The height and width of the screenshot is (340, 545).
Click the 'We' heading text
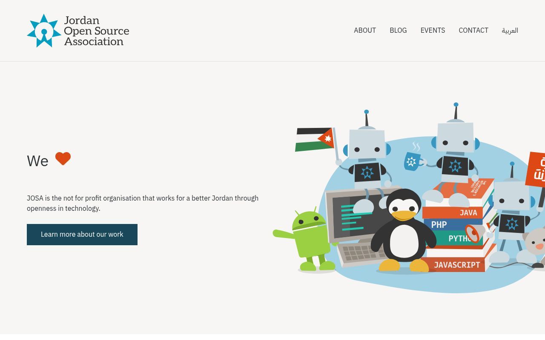37,161
